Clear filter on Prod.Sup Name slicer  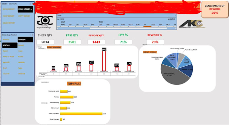pos(32,35)
